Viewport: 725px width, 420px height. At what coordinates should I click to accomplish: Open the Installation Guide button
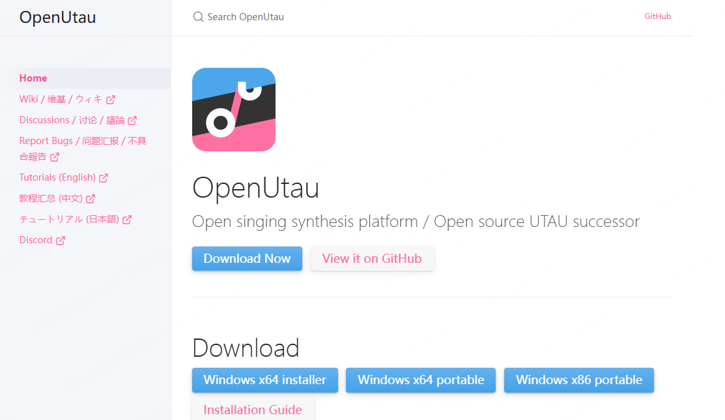pyautogui.click(x=253, y=410)
